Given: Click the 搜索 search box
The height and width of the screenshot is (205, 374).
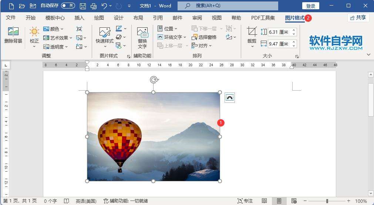Looking at the screenshot, I should coord(228,6).
